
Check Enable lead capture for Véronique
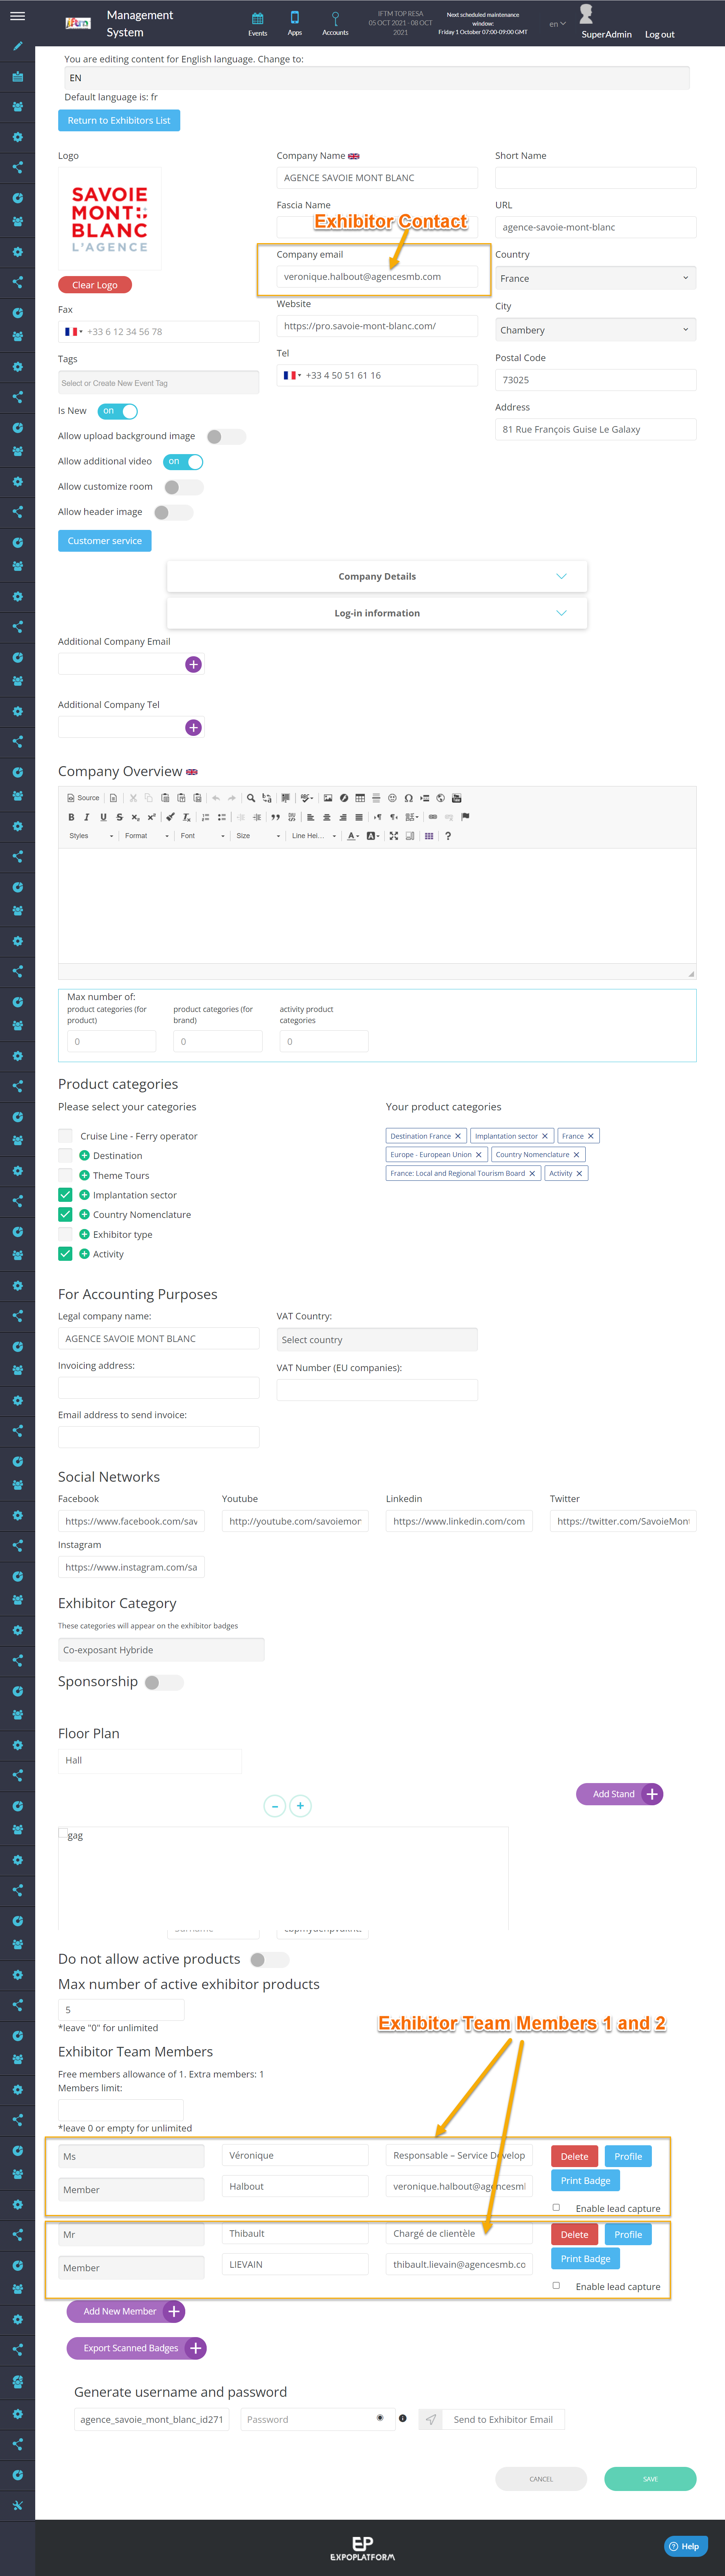pyautogui.click(x=556, y=2207)
